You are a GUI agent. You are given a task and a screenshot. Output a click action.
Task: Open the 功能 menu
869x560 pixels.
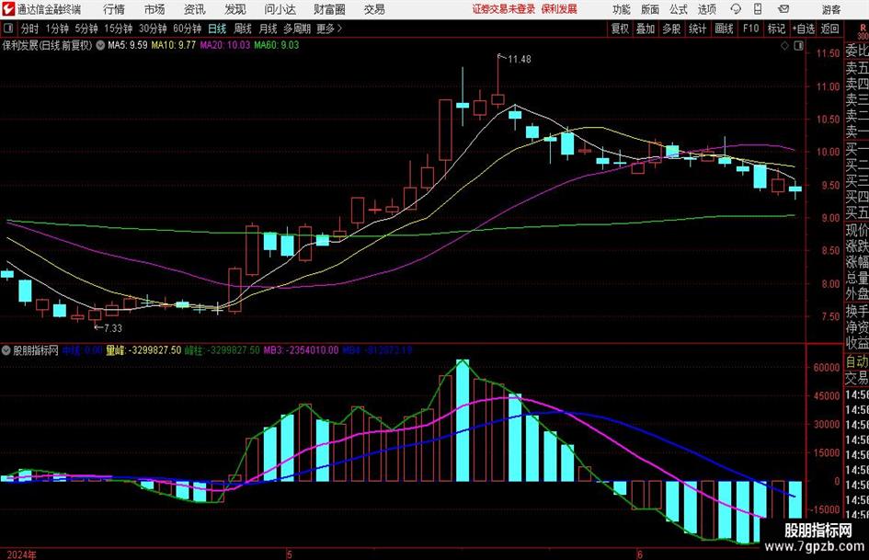[x=622, y=9]
